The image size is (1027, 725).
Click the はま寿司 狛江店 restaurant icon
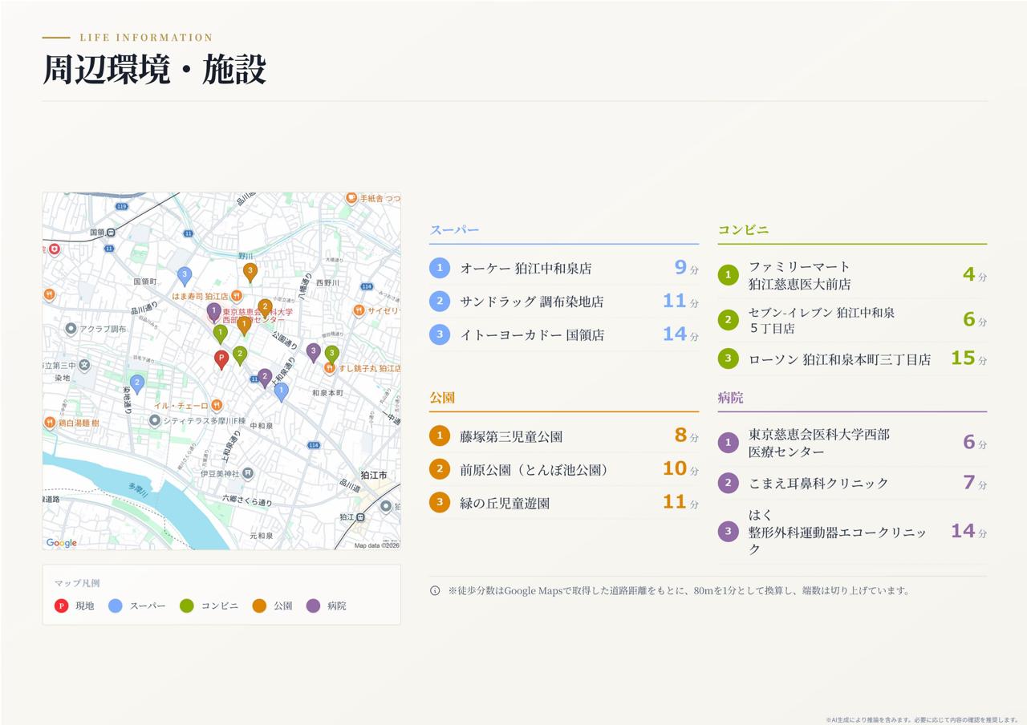click(x=237, y=296)
